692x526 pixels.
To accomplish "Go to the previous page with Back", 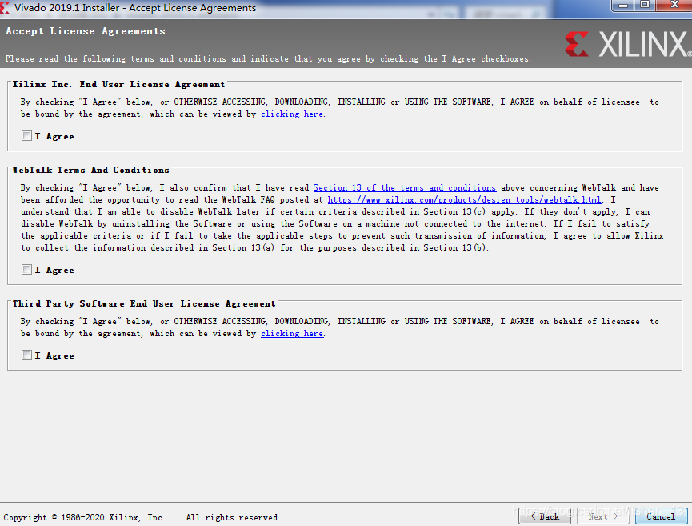I will [545, 516].
